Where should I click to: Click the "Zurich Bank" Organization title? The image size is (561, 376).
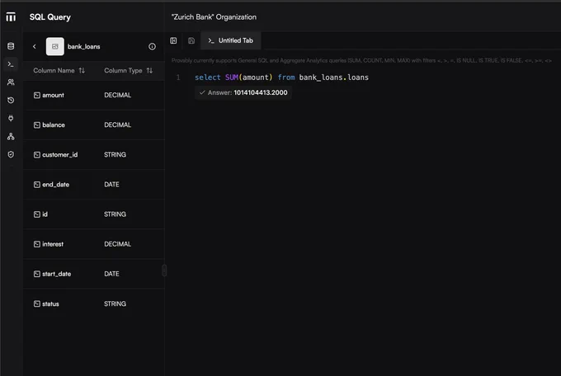click(x=214, y=17)
